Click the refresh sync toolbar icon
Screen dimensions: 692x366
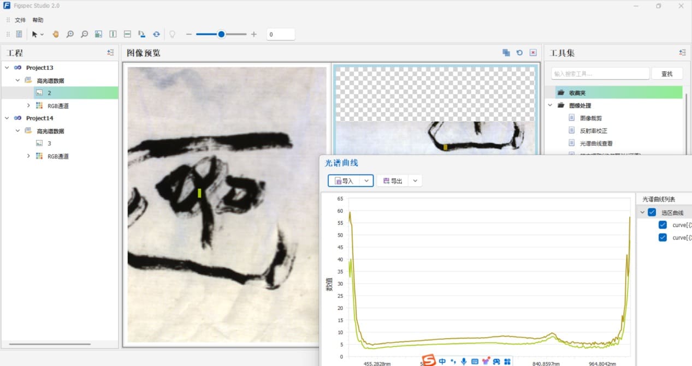[x=156, y=34]
